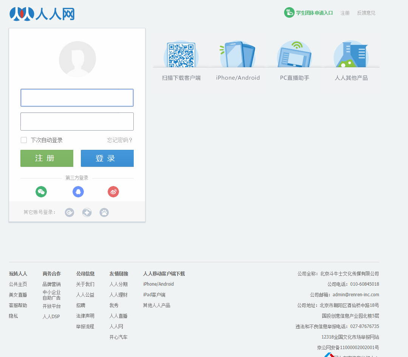Image resolution: width=408 pixels, height=357 pixels.
Task: Log in with the QQ penguin icon
Action: 78,192
